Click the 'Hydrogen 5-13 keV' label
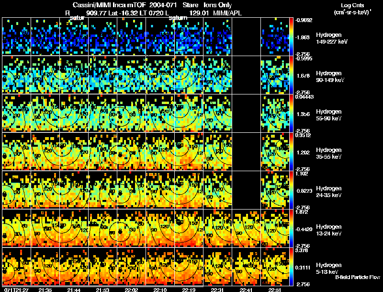Image resolution: width=383 pixels, height=292 pixels. click(329, 269)
